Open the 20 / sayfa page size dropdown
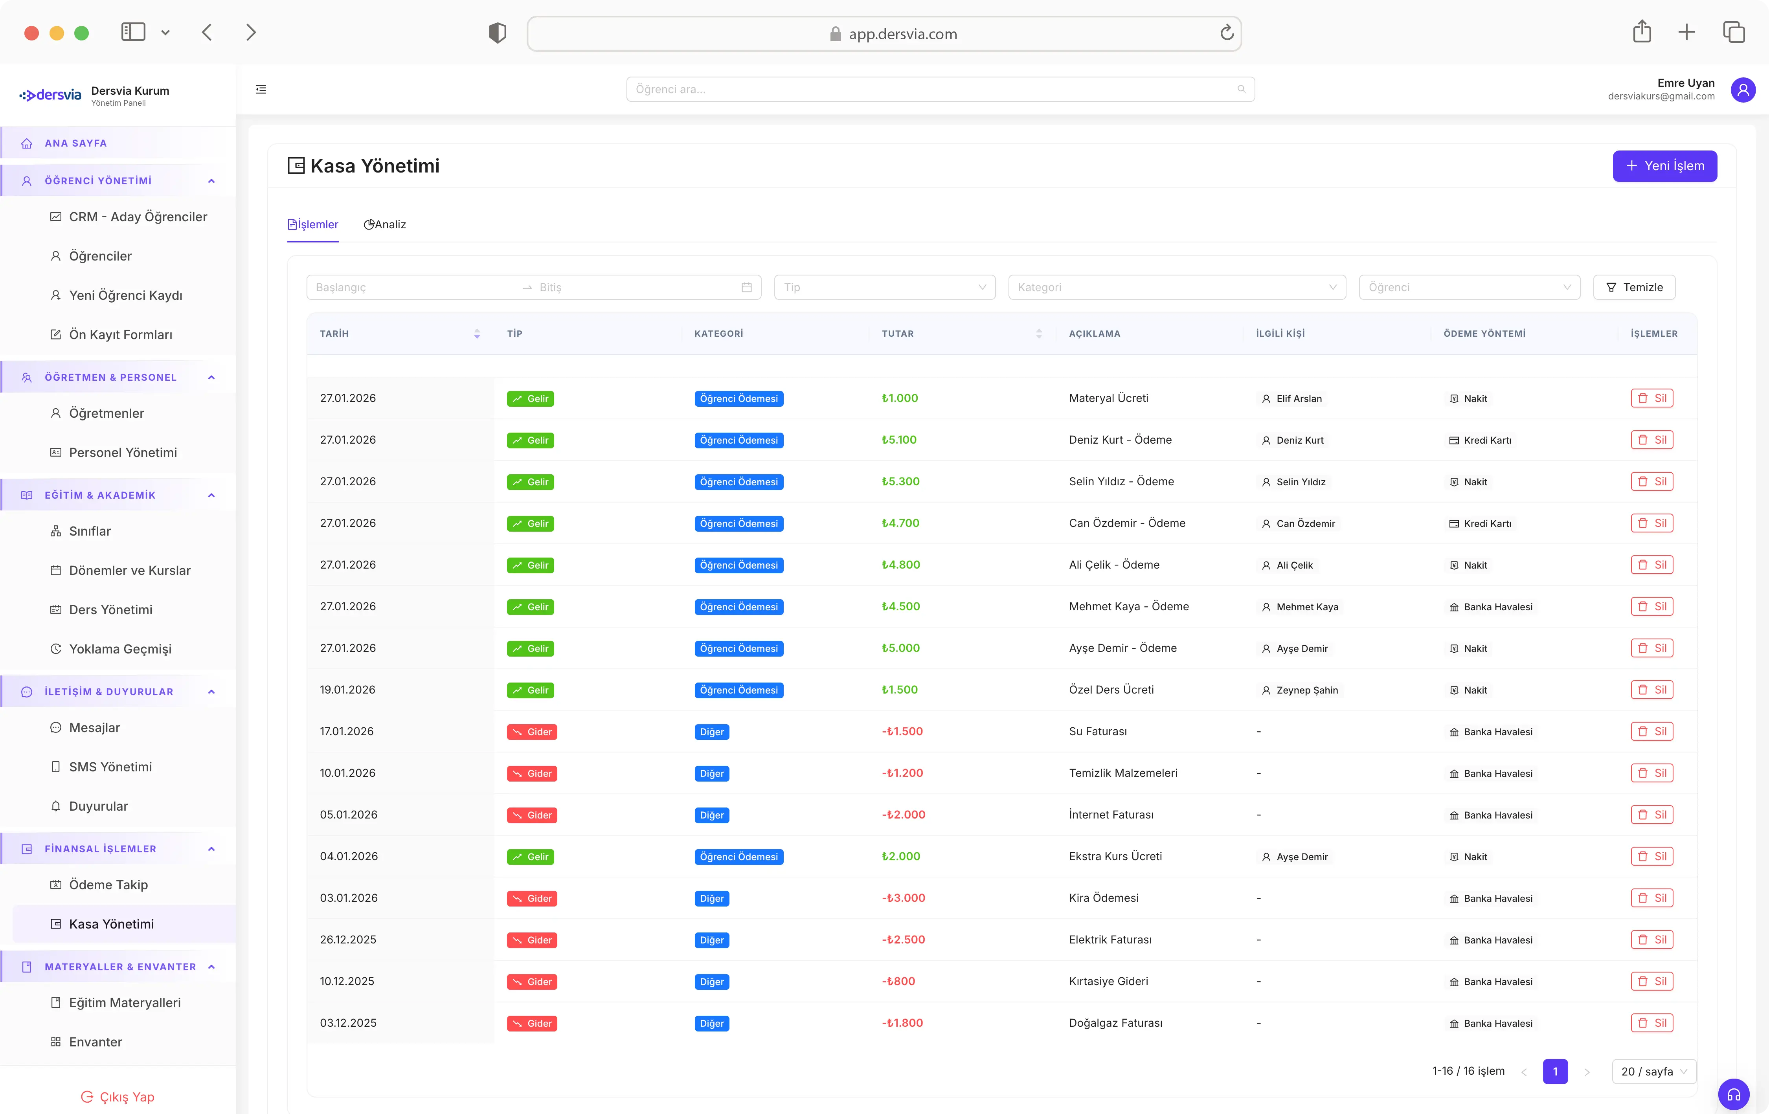The image size is (1769, 1114). (x=1653, y=1072)
